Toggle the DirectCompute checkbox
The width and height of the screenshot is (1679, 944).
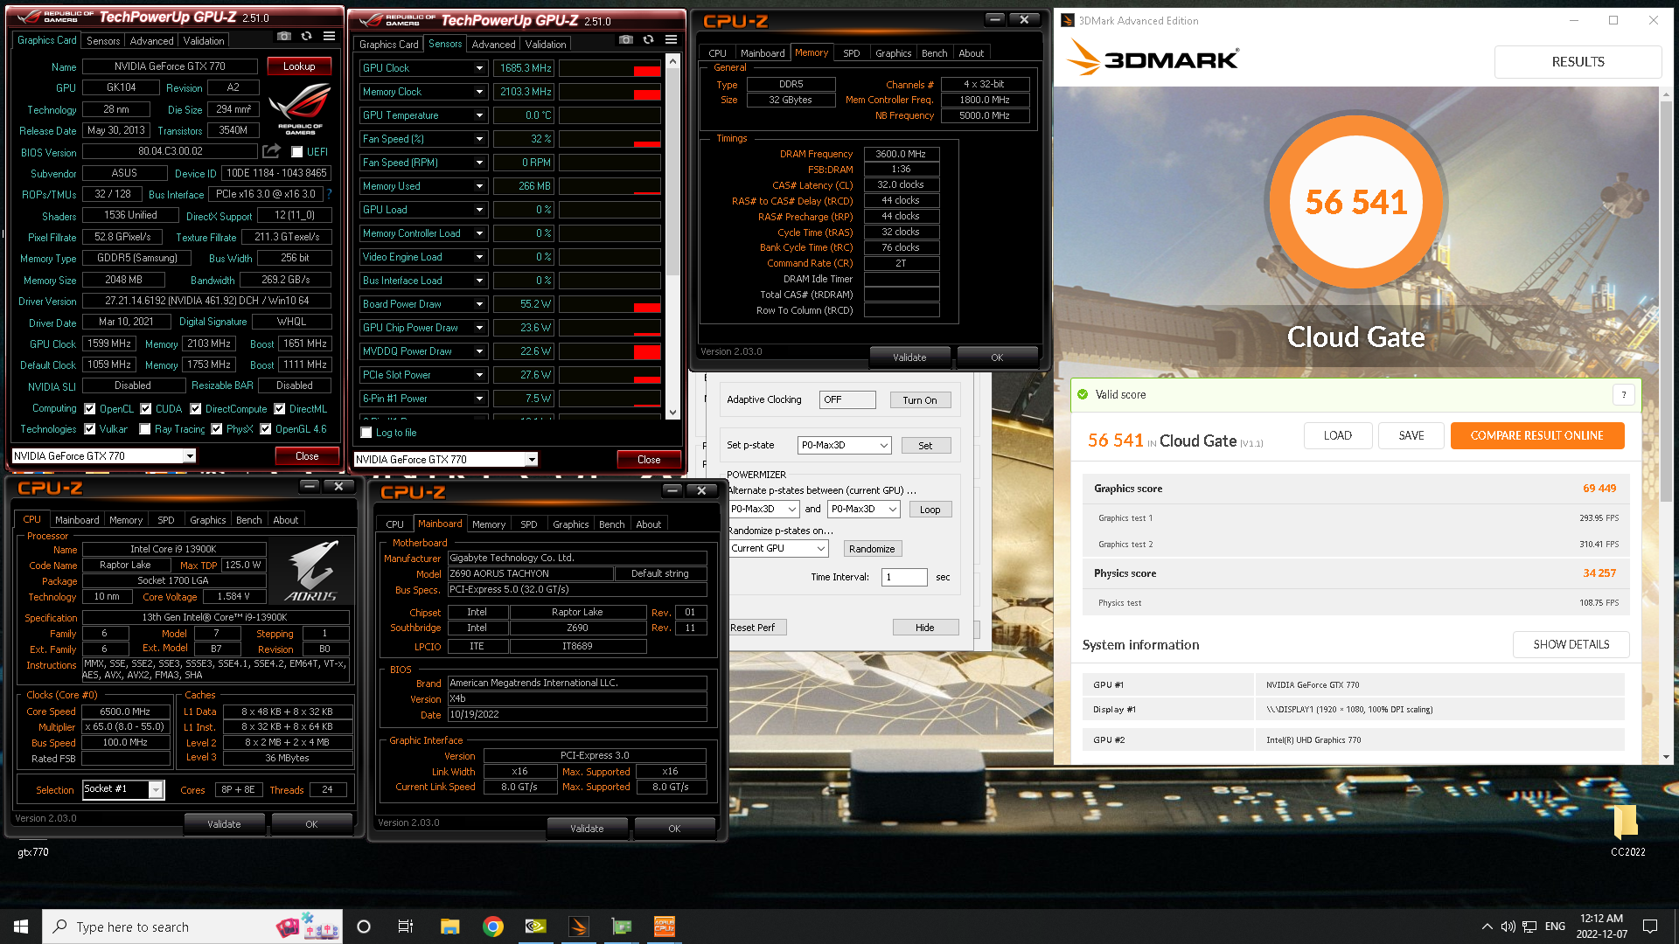[x=196, y=409]
